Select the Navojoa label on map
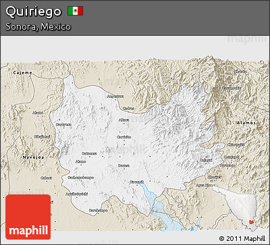The height and width of the screenshot is (245, 270). (33, 157)
